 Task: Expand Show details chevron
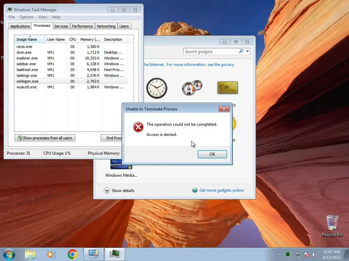107,190
